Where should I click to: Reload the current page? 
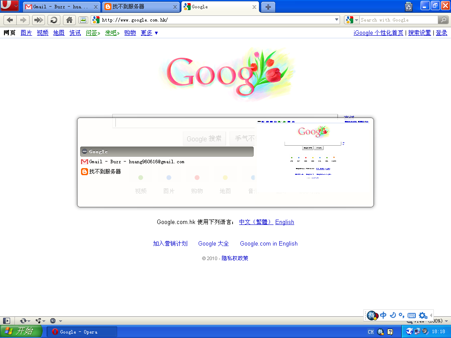pos(54,20)
